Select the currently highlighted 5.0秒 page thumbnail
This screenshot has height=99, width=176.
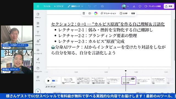pos(129,81)
